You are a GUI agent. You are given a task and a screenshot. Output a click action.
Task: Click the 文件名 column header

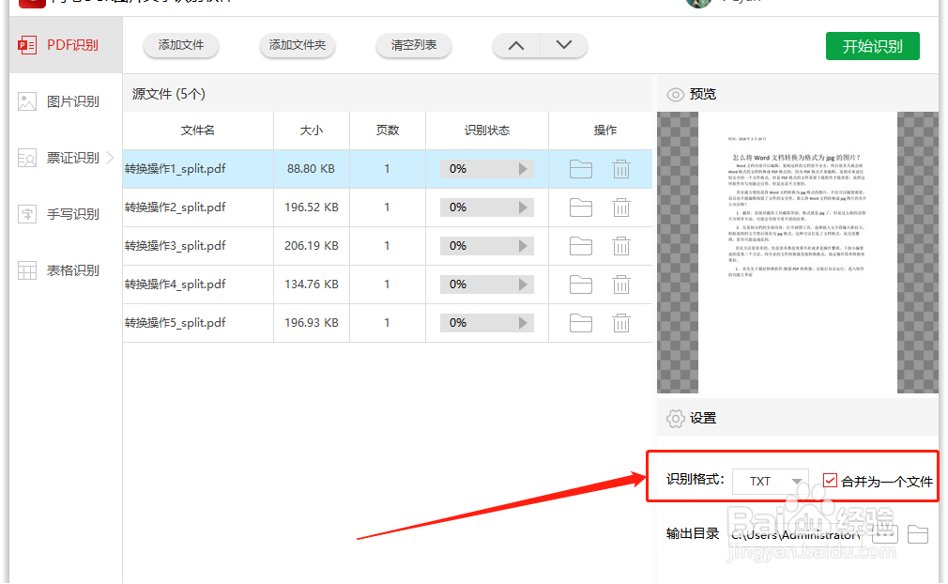(197, 130)
